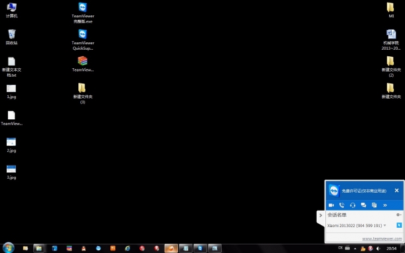Select TeamViewer QuickSup... desktop icon
This screenshot has height=253, width=405.
pos(82,40)
